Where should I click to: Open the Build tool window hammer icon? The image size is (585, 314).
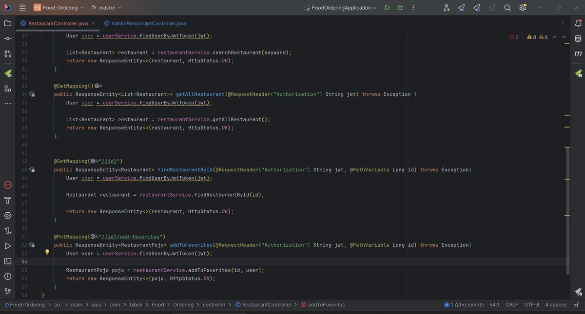point(8,200)
